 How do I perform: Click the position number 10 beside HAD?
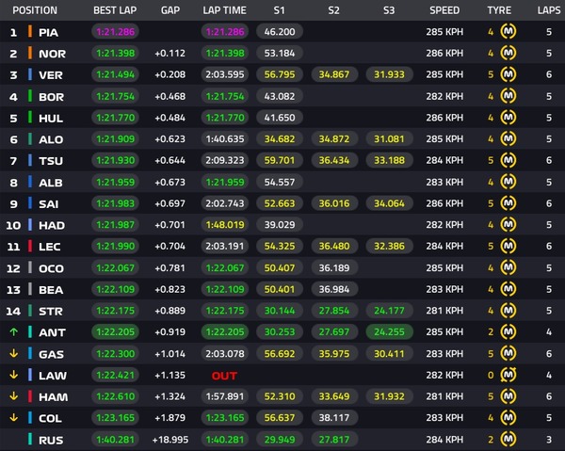coord(13,226)
